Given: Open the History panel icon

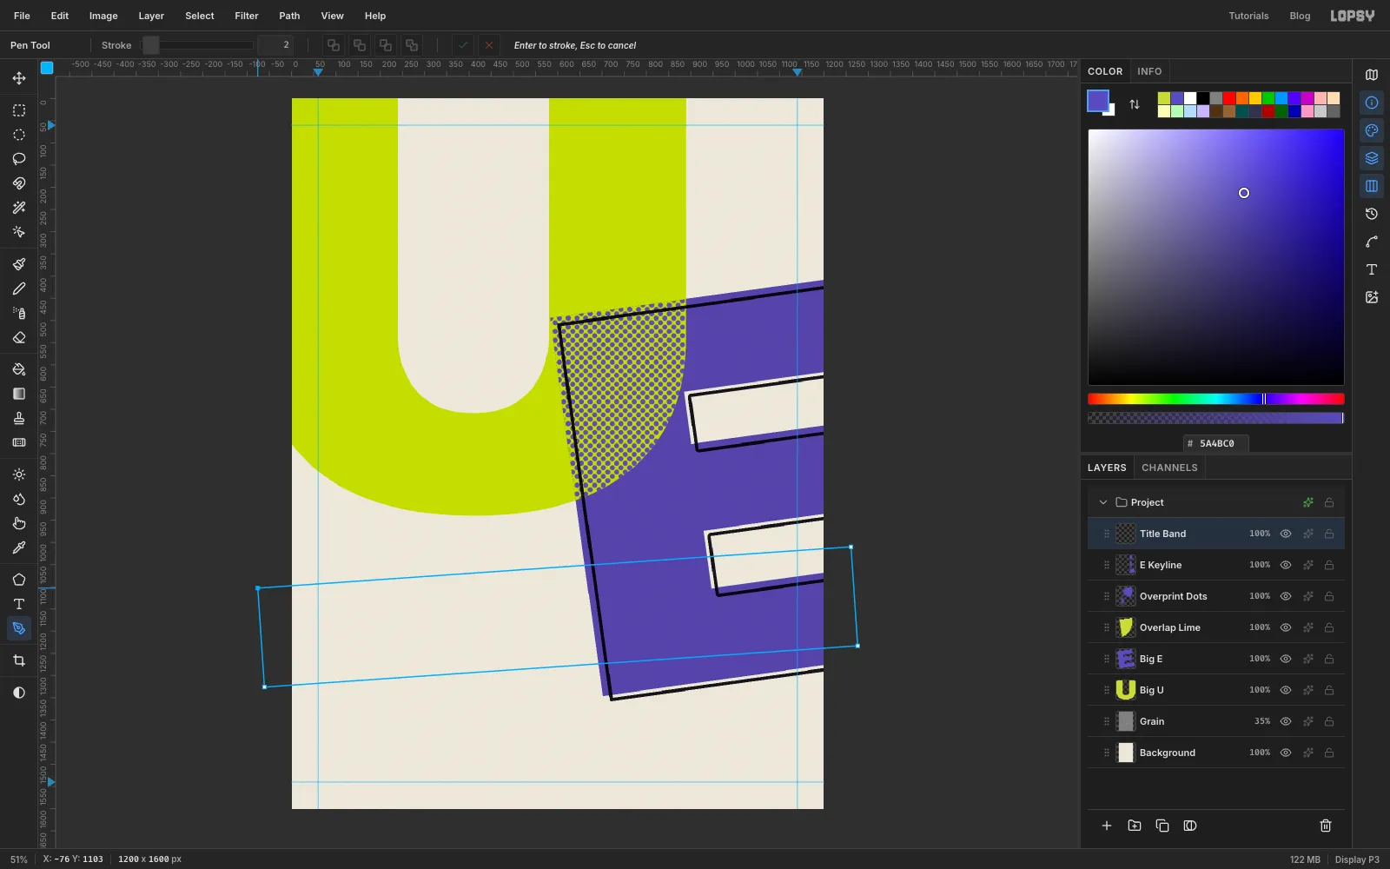Looking at the screenshot, I should pyautogui.click(x=1372, y=214).
